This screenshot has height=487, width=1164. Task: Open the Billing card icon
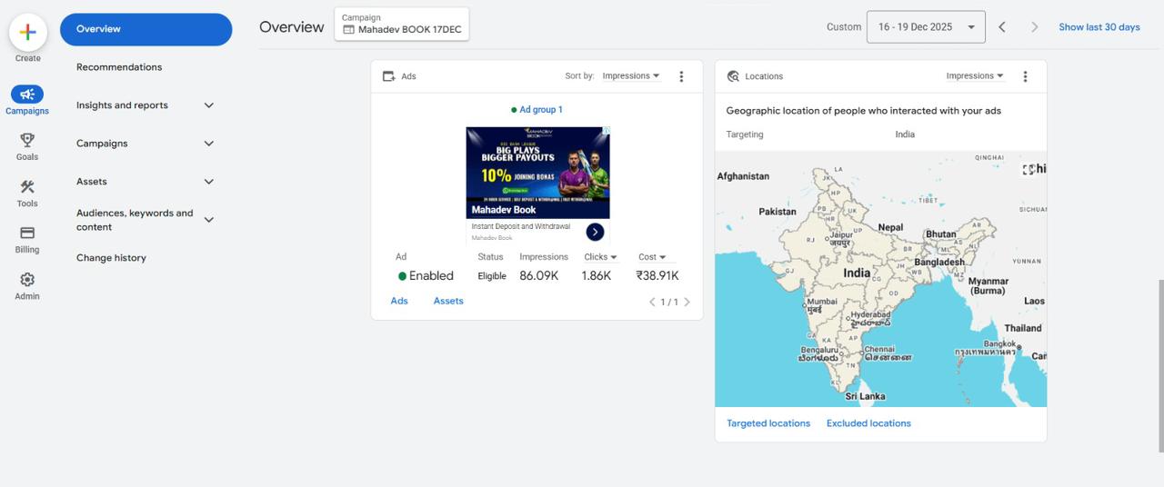[27, 234]
